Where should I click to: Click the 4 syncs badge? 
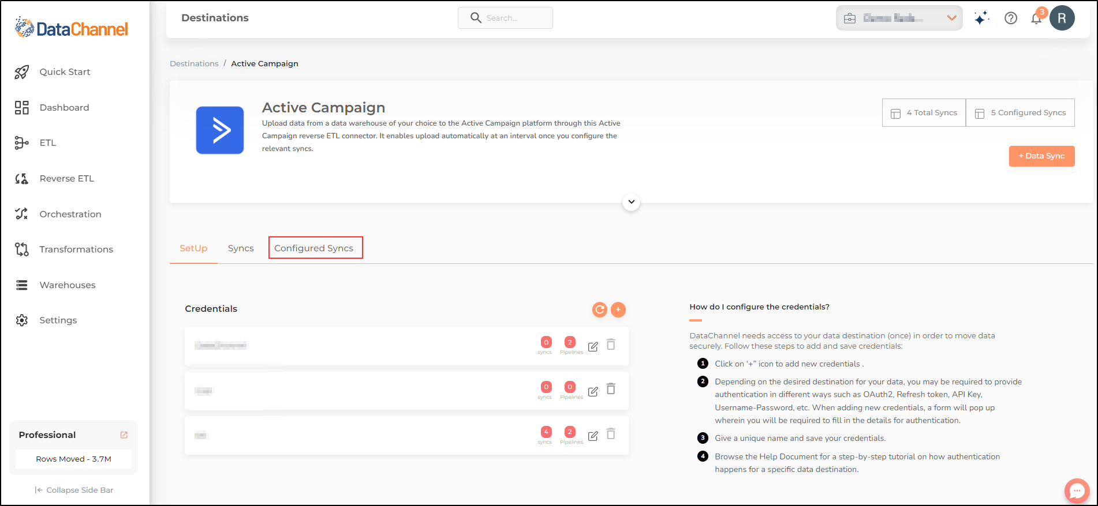546,432
